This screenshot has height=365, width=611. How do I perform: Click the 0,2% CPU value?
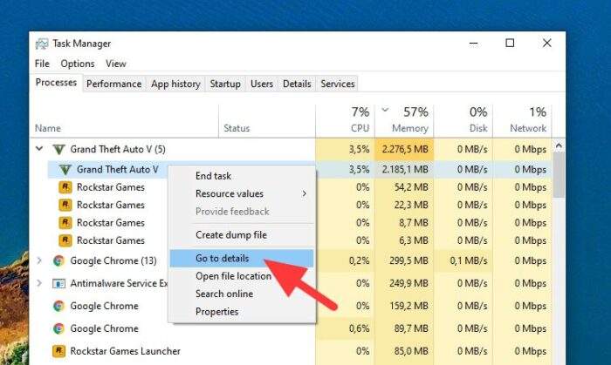coord(359,260)
